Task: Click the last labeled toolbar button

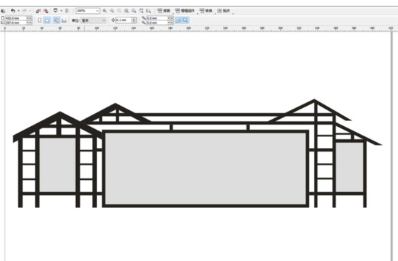Action: click(x=224, y=11)
